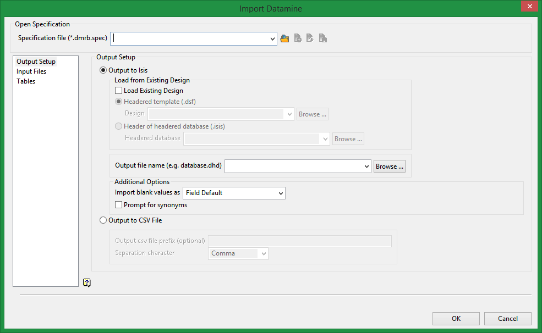Image resolution: width=542 pixels, height=333 pixels.
Task: Enable the Load Existing Design checkbox
Action: [118, 91]
